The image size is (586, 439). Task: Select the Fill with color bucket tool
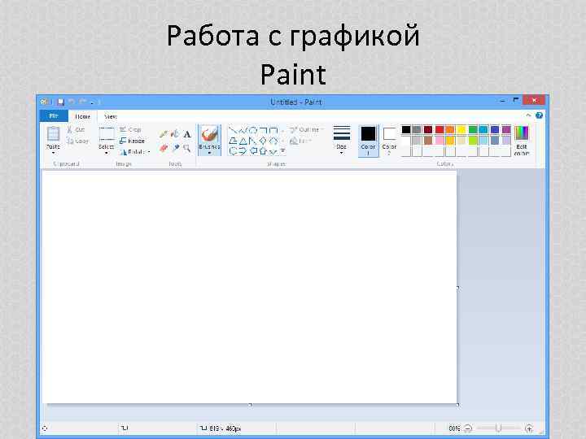pos(175,134)
